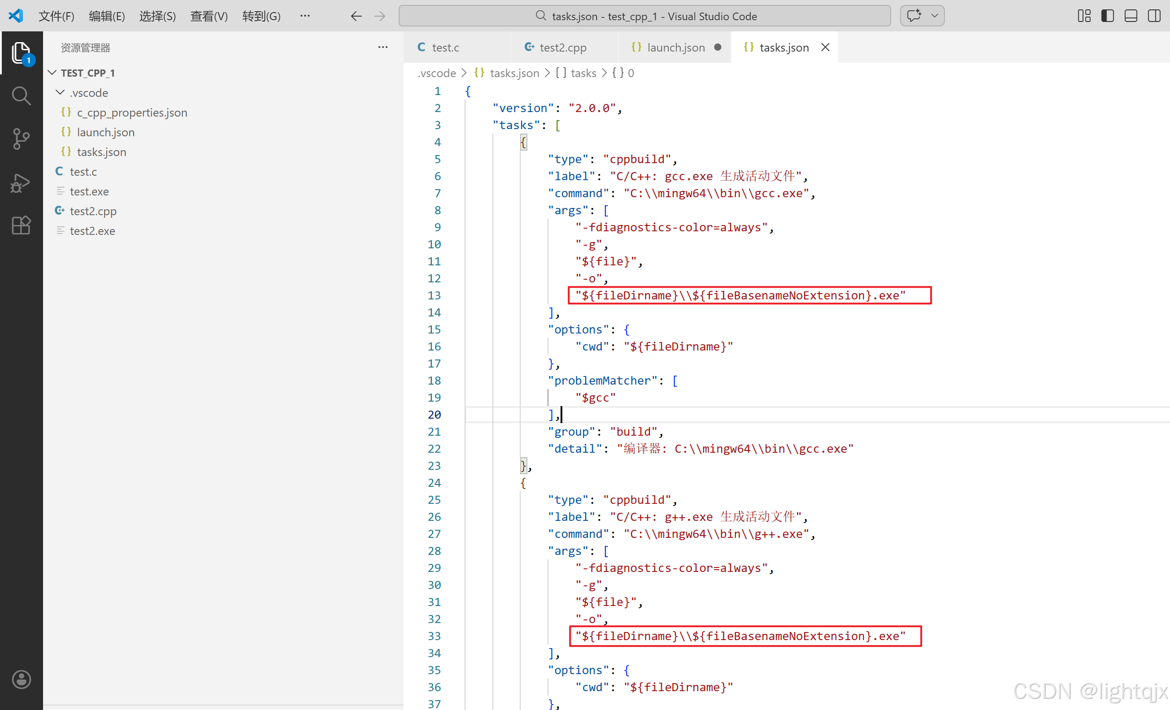This screenshot has height=710, width=1170.
Task: Open the Extensions view
Action: tap(22, 225)
